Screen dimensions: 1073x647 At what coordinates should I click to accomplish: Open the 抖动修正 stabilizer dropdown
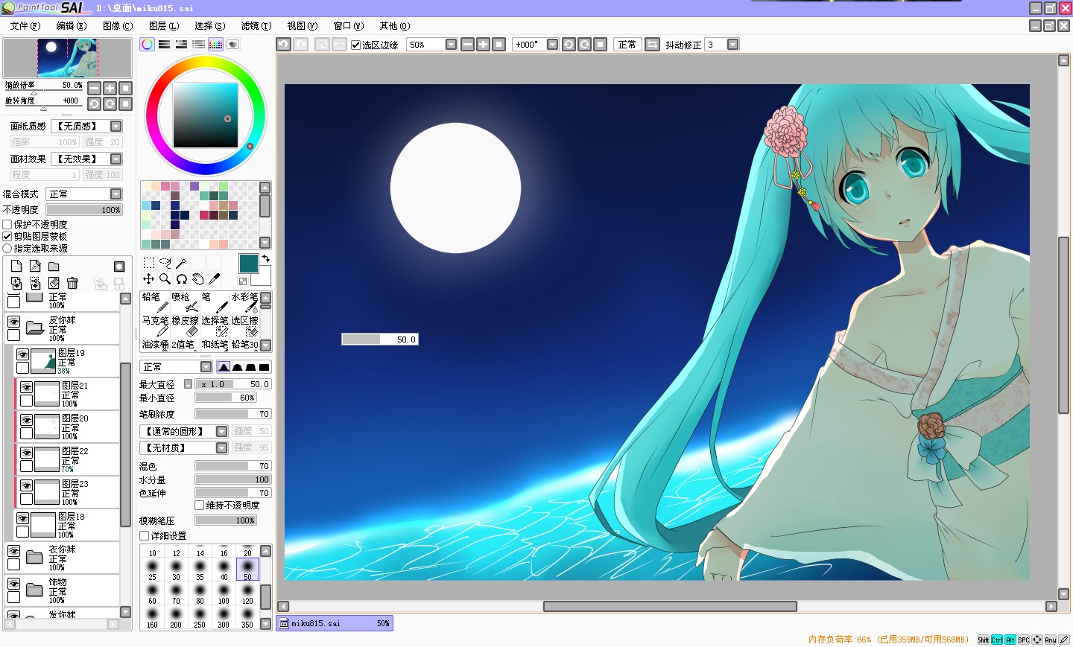tap(732, 45)
